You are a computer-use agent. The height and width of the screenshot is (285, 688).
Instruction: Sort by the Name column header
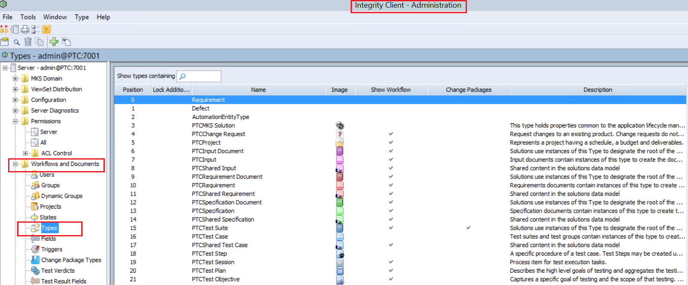(x=258, y=90)
